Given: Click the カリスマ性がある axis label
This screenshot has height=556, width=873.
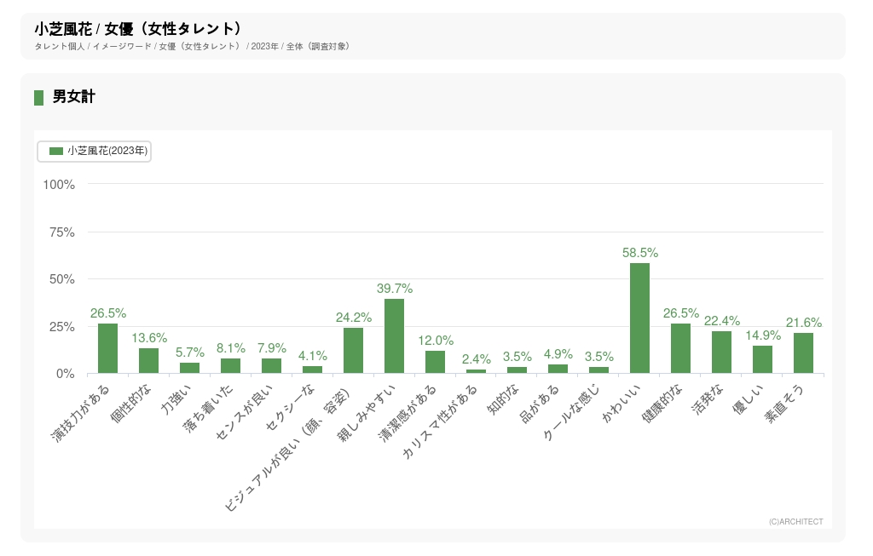Looking at the screenshot, I should pyautogui.click(x=441, y=422).
